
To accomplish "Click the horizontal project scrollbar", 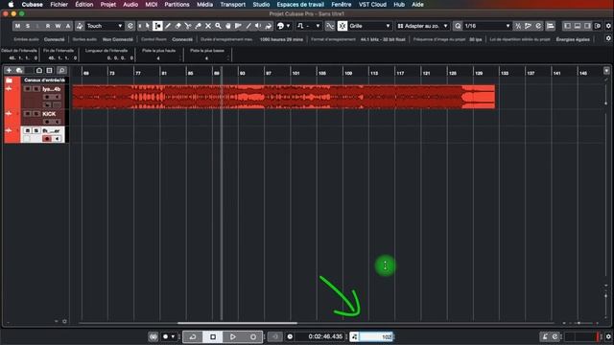I will pos(237,323).
